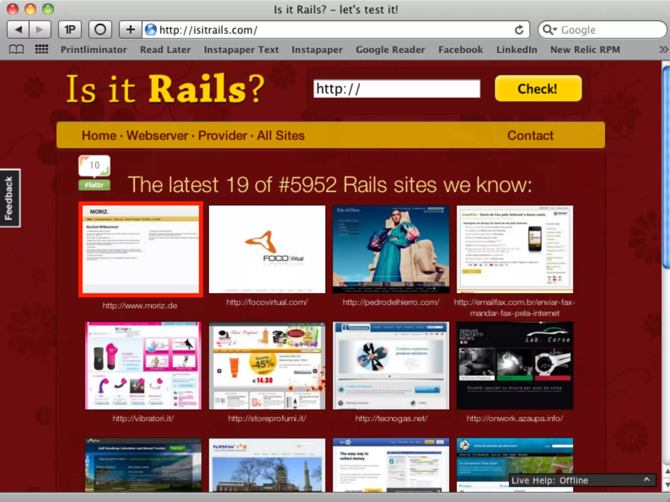Image resolution: width=670 pixels, height=502 pixels.
Task: Click the http:// URL input field
Action: [x=397, y=89]
